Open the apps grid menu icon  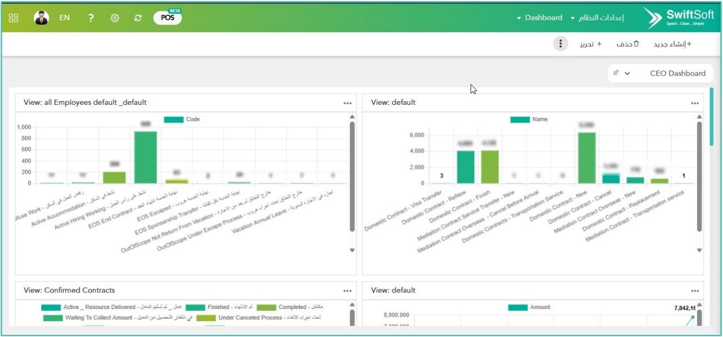point(14,18)
